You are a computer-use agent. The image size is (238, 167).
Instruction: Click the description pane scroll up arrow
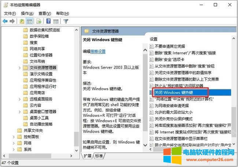[145, 50]
